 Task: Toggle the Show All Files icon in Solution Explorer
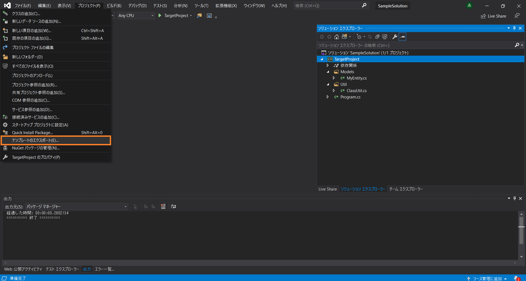tap(385, 37)
